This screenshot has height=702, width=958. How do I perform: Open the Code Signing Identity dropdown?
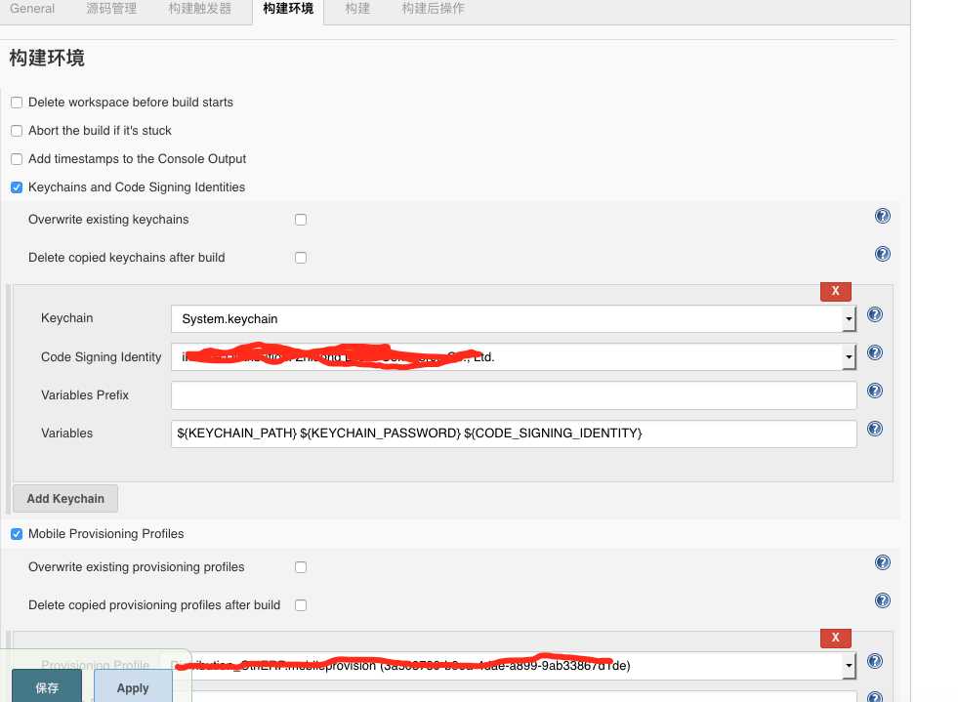click(x=514, y=356)
